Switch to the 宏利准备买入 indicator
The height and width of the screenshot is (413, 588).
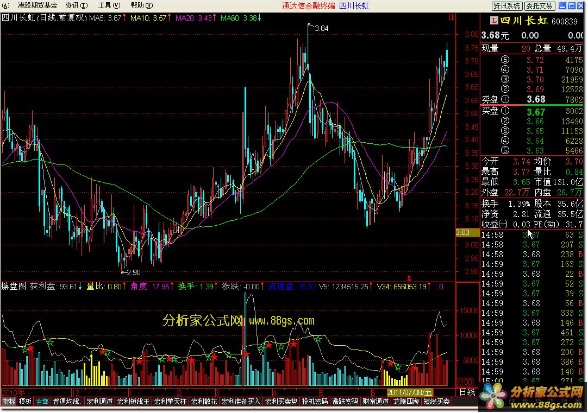pos(241,402)
